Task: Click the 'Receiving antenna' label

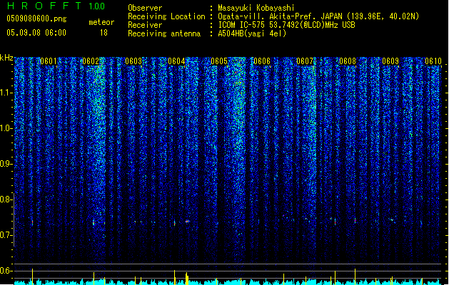Action: (164, 33)
